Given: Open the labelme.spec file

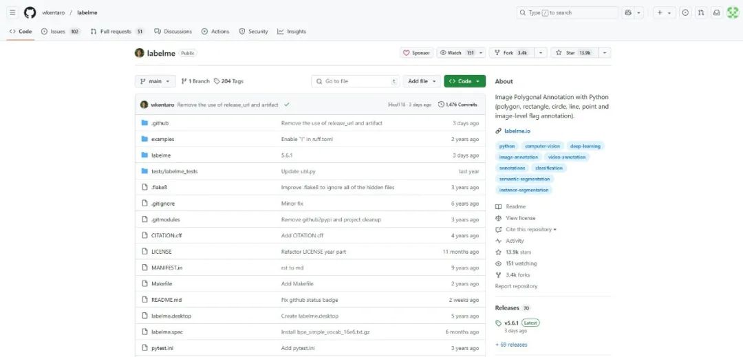Looking at the screenshot, I should [166, 332].
